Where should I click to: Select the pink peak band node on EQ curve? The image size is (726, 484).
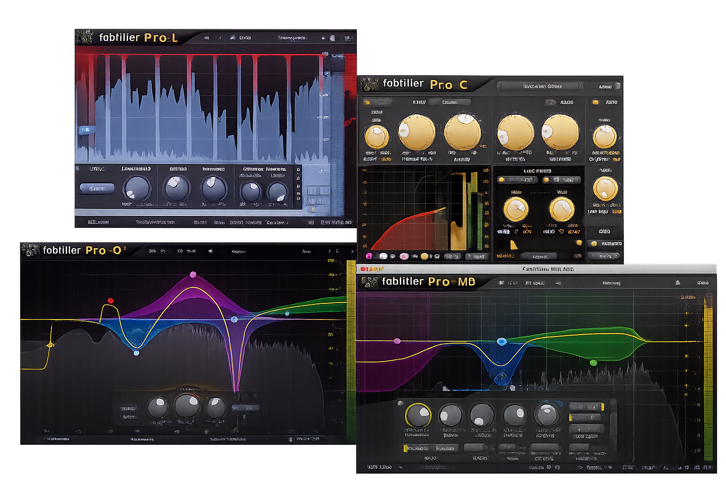193,275
